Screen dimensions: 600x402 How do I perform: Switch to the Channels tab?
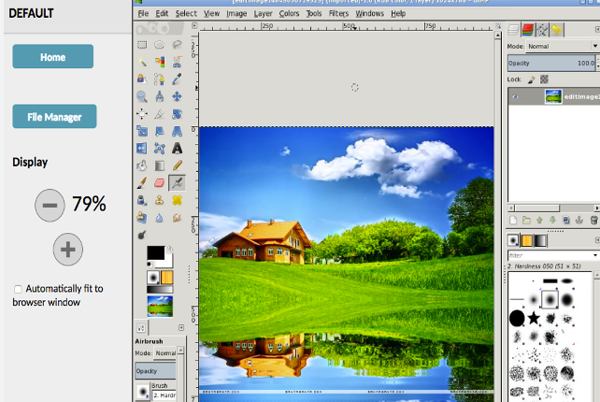coord(528,30)
